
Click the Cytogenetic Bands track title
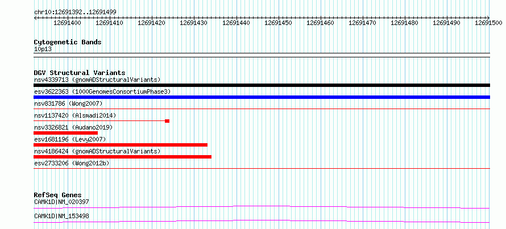pyautogui.click(x=68, y=42)
